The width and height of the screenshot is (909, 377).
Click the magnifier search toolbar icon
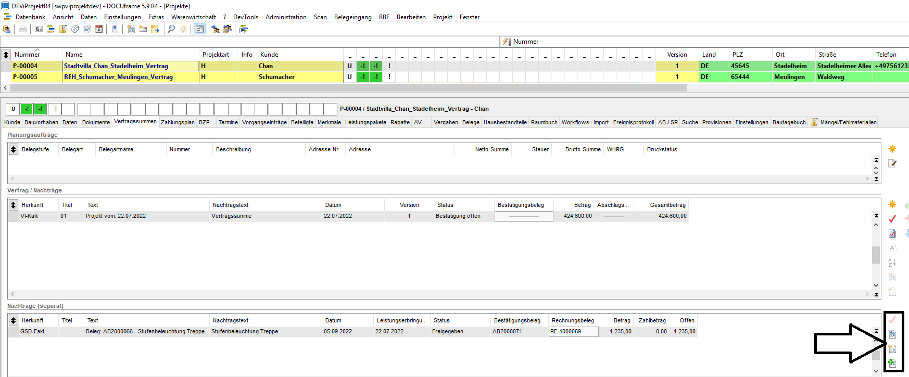point(171,30)
